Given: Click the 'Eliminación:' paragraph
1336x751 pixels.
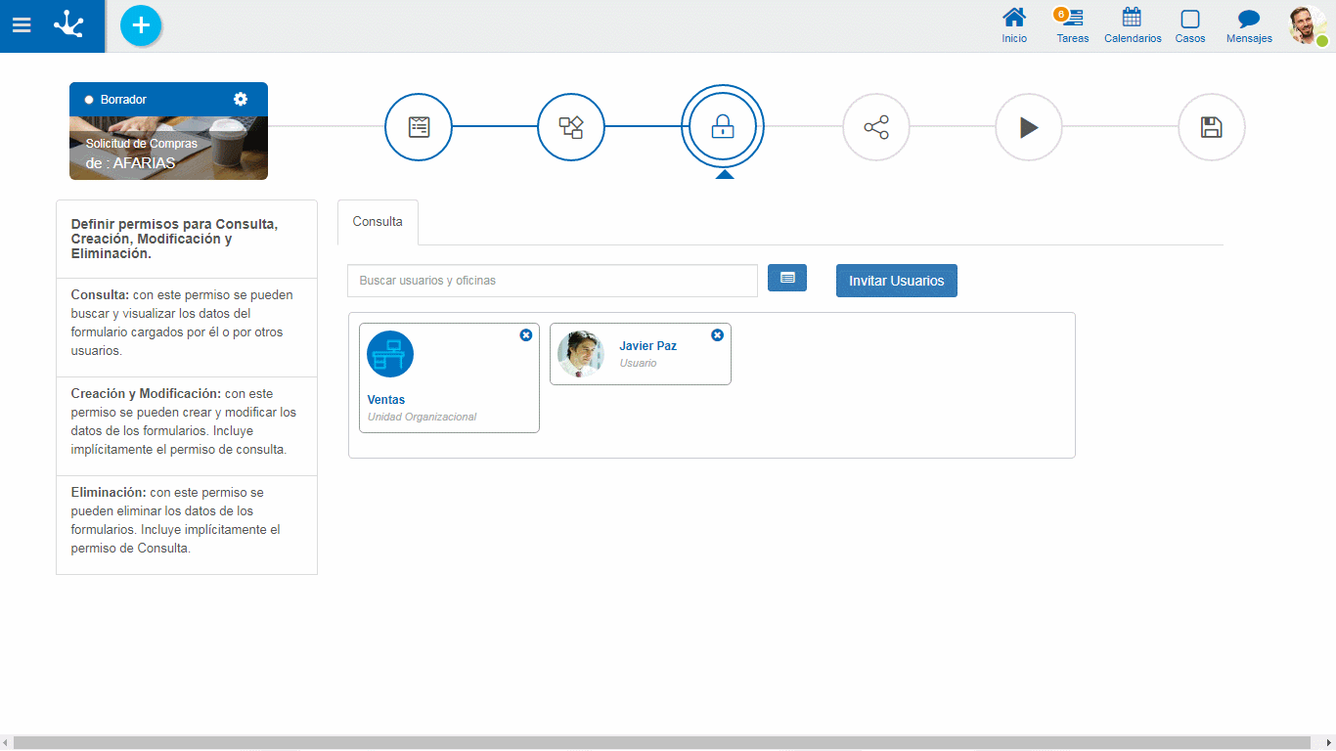Looking at the screenshot, I should 176,520.
